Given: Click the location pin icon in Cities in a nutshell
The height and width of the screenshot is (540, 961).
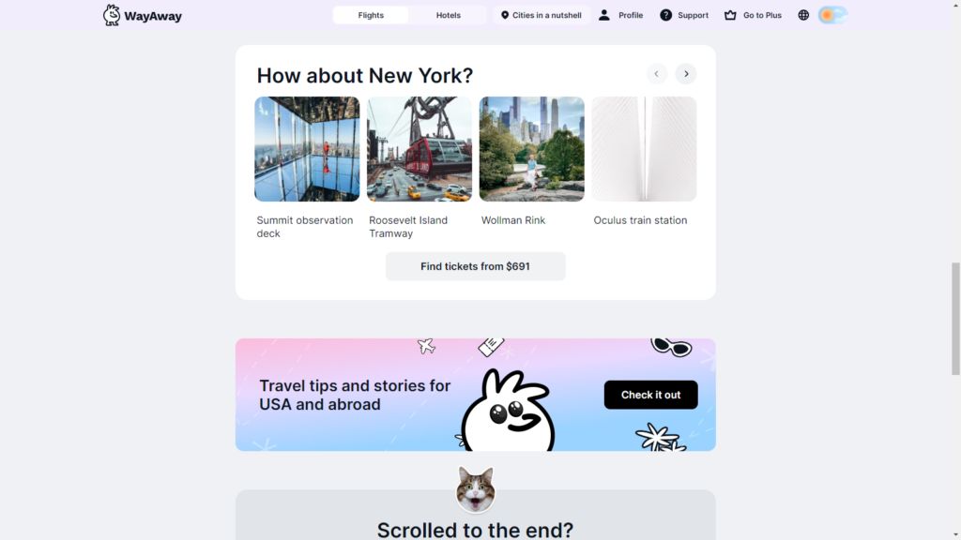Looking at the screenshot, I should 504,15.
